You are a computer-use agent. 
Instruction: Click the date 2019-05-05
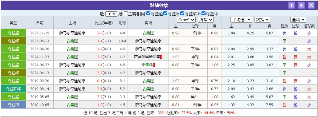click(x=40, y=97)
